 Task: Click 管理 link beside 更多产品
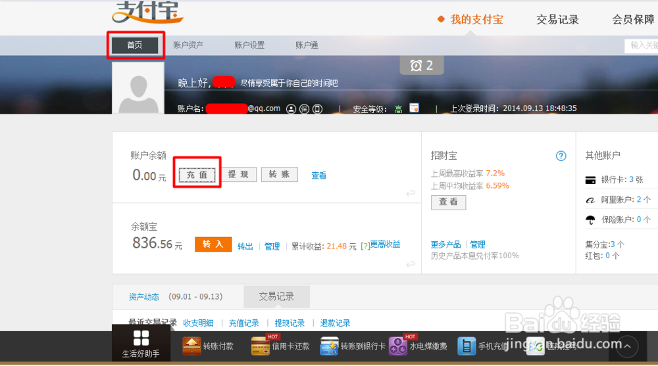pos(478,244)
